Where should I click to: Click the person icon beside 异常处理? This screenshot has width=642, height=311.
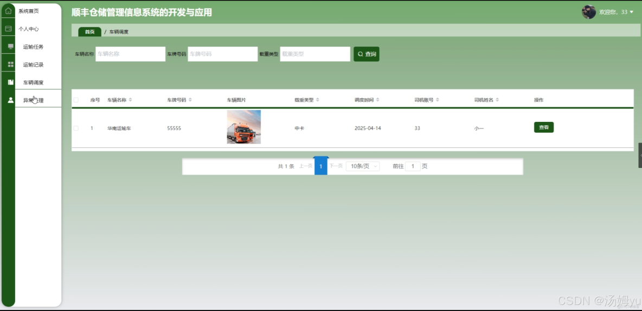(11, 100)
